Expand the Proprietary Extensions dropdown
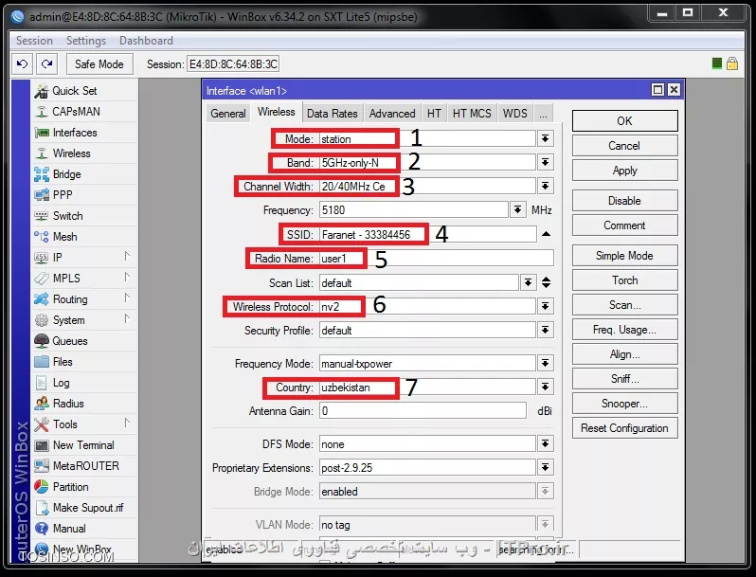756x577 pixels. [x=545, y=467]
